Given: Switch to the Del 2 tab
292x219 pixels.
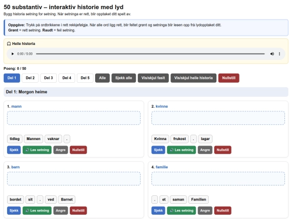Looking at the screenshot, I should [x=30, y=78].
